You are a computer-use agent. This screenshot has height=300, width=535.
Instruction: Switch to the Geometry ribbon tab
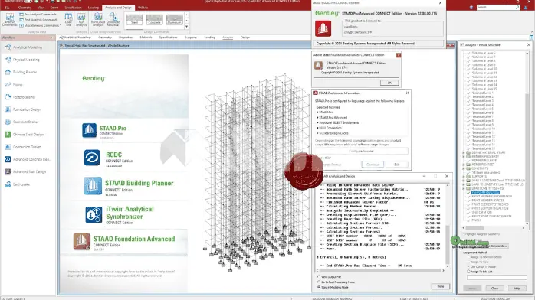pyautogui.click(x=25, y=8)
